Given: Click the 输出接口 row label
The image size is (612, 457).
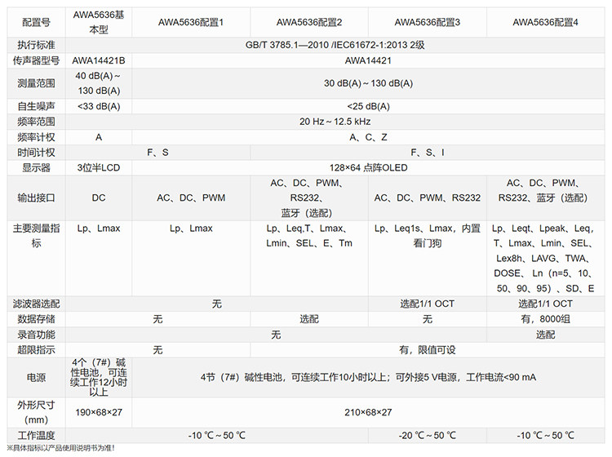Looking at the screenshot, I should tap(36, 197).
